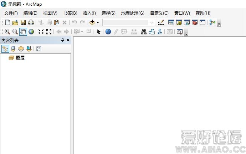Open the 视图(V) menu
Screen dimensions: 246x154
point(50,13)
